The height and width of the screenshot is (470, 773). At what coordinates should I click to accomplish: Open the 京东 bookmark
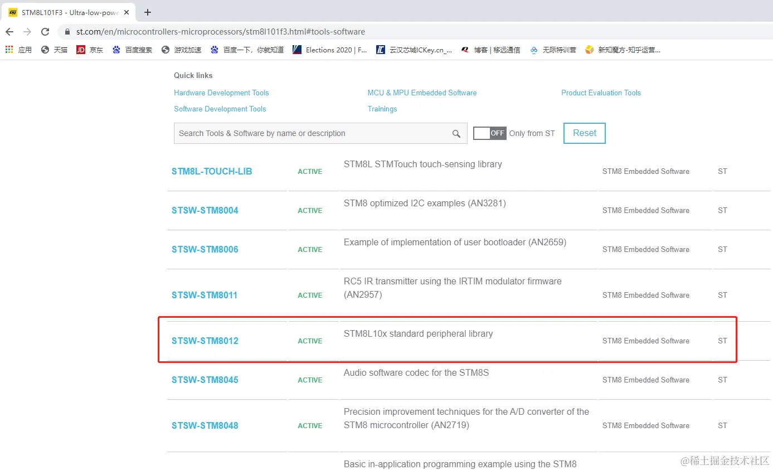90,50
